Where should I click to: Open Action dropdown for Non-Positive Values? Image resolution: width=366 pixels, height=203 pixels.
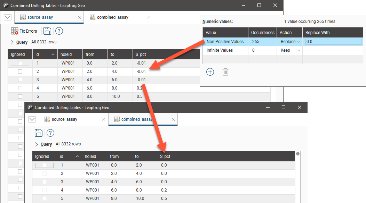coord(299,42)
